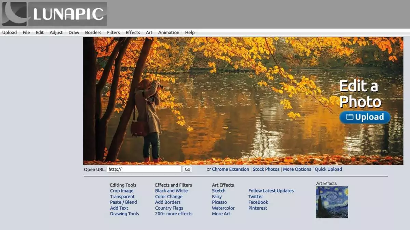Image resolution: width=410 pixels, height=230 pixels.
Task: Click the blue Upload button
Action: pos(365,117)
